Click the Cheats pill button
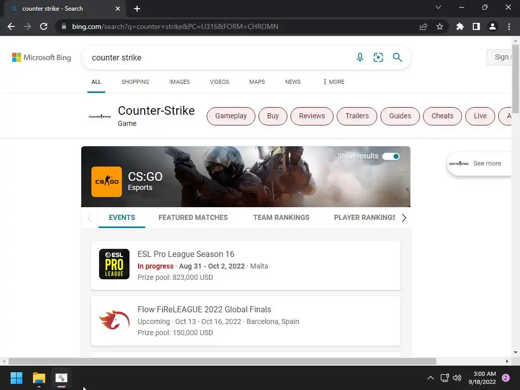 pyautogui.click(x=442, y=116)
